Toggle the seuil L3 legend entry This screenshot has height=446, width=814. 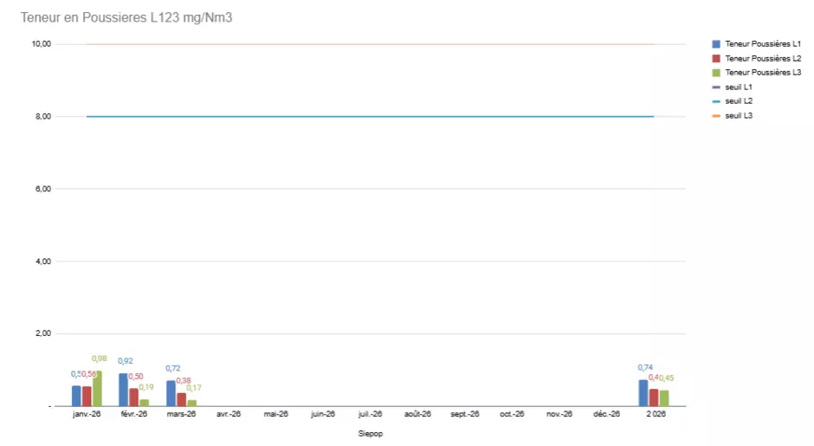738,115
